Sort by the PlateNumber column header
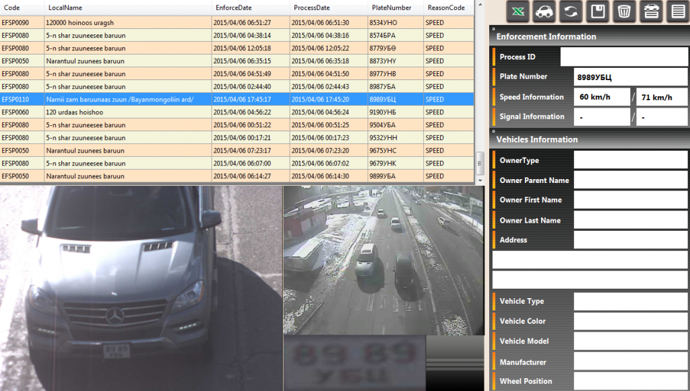Screen dimensions: 690x391 coord(391,7)
